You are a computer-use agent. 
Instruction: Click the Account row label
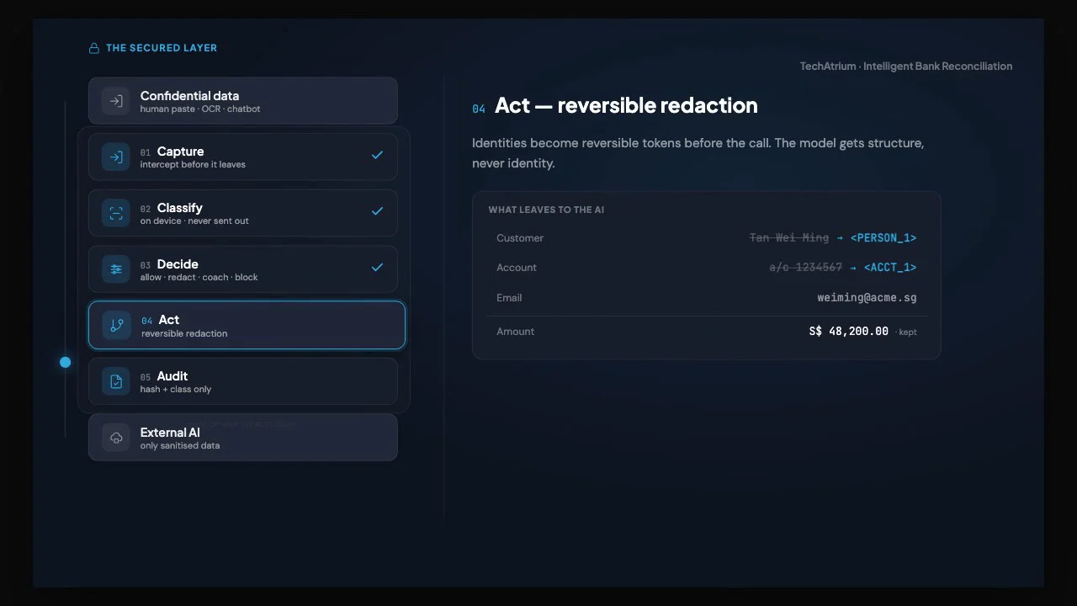tap(517, 268)
